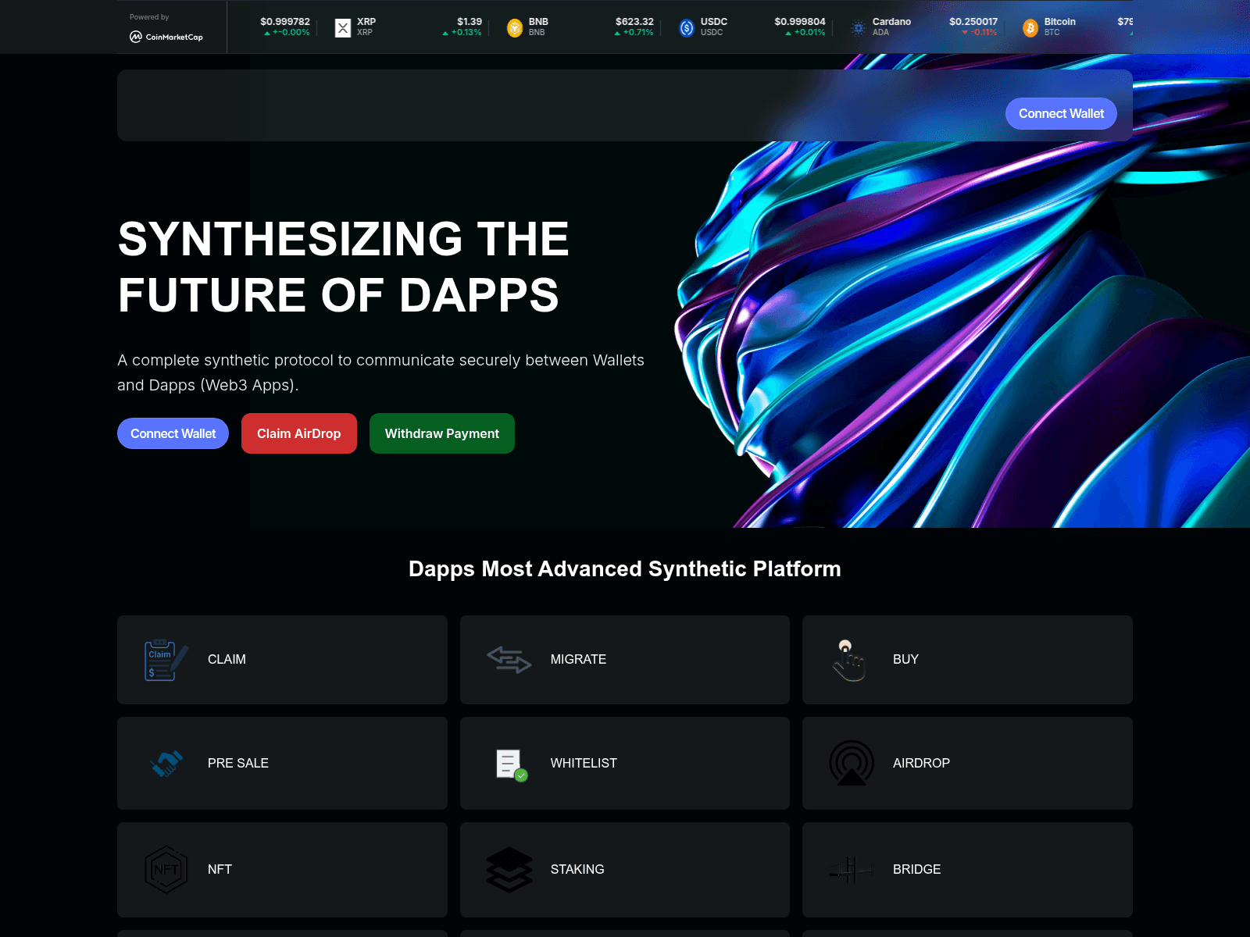Select the CLAIM card label
Image resolution: width=1250 pixels, height=937 pixels.
tap(227, 660)
